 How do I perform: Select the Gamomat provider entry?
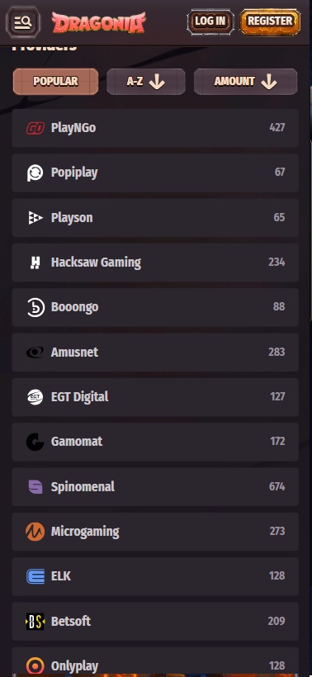click(155, 442)
